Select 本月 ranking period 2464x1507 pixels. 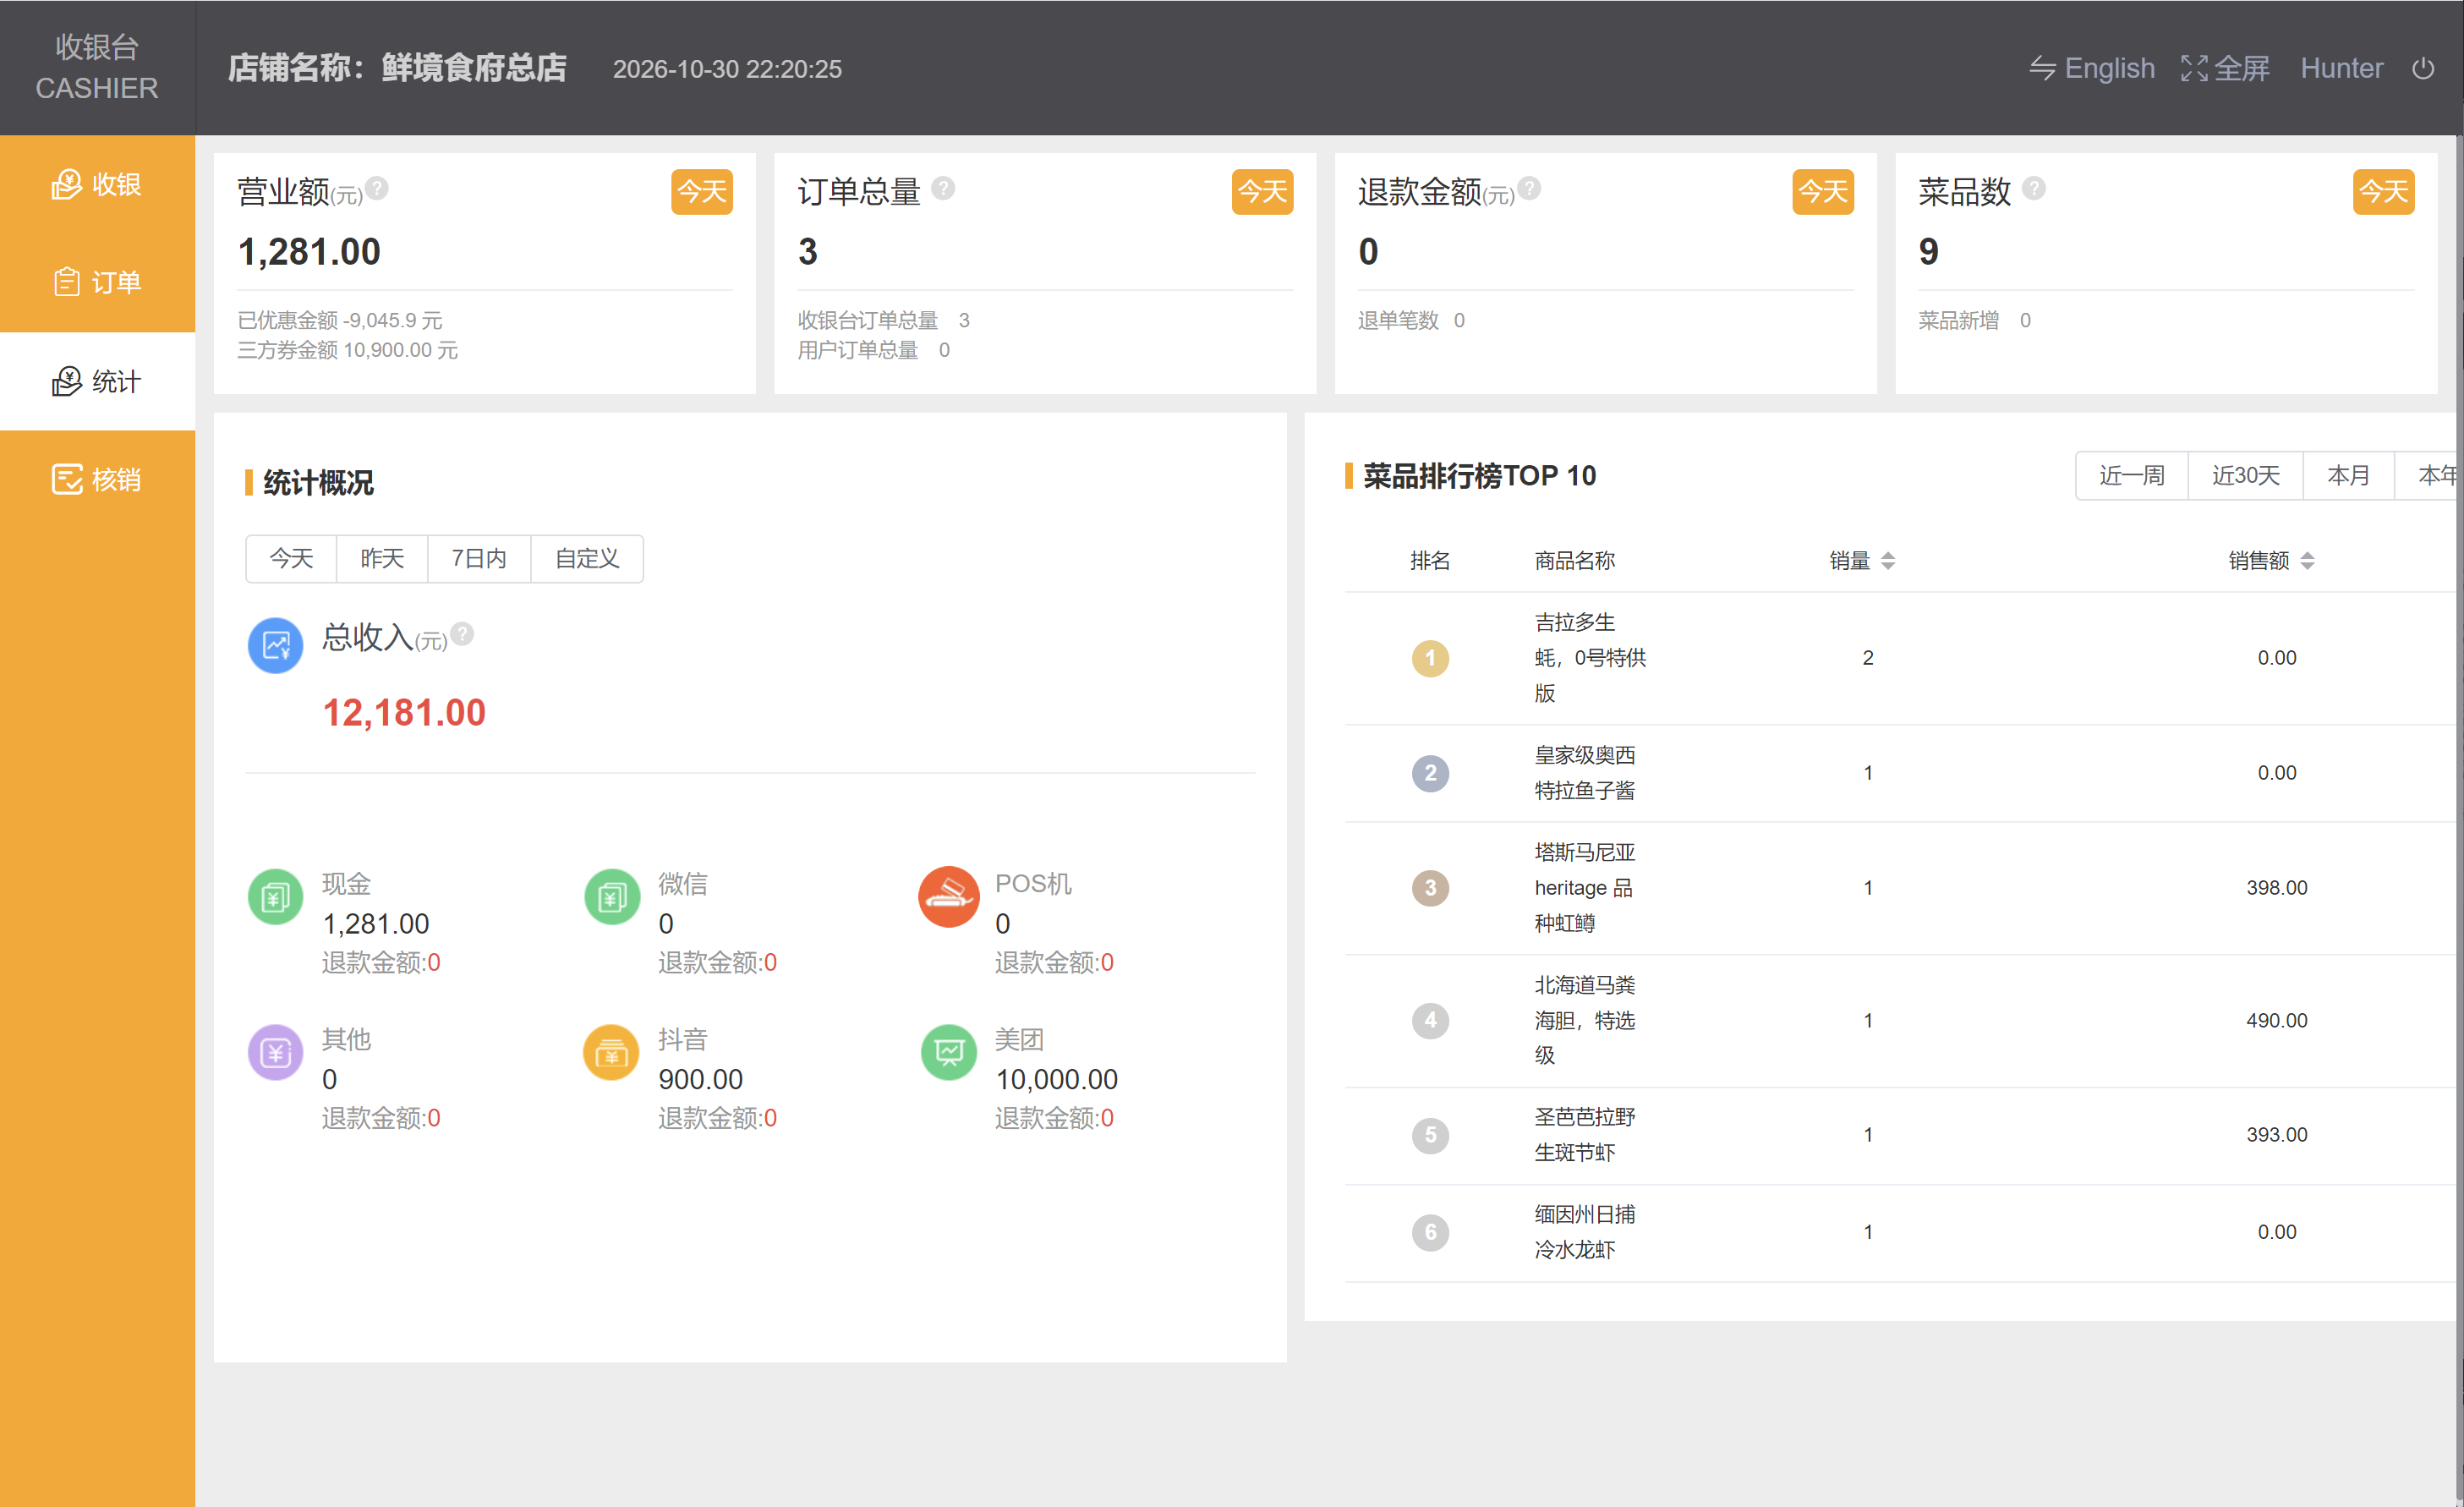(2348, 475)
